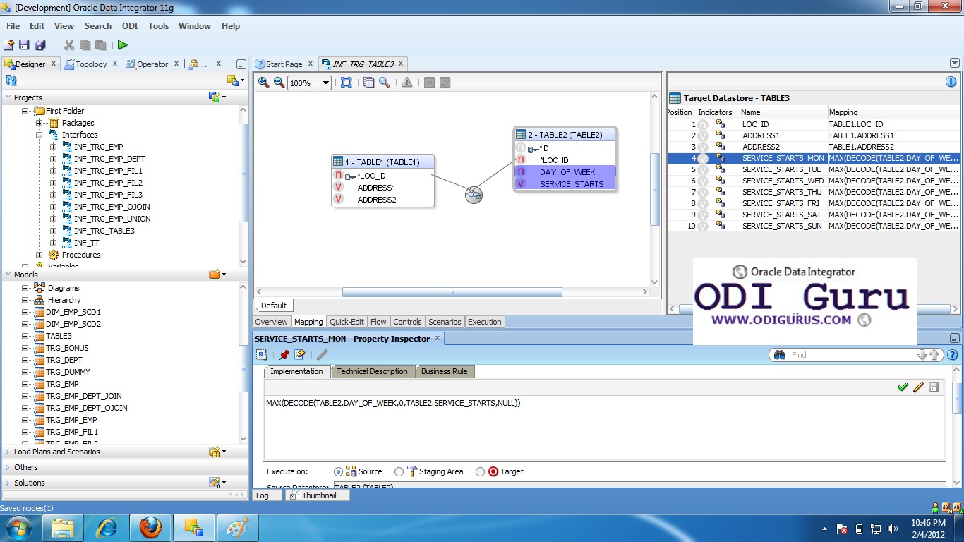Open Internet Explorer from the taskbar

point(107,527)
